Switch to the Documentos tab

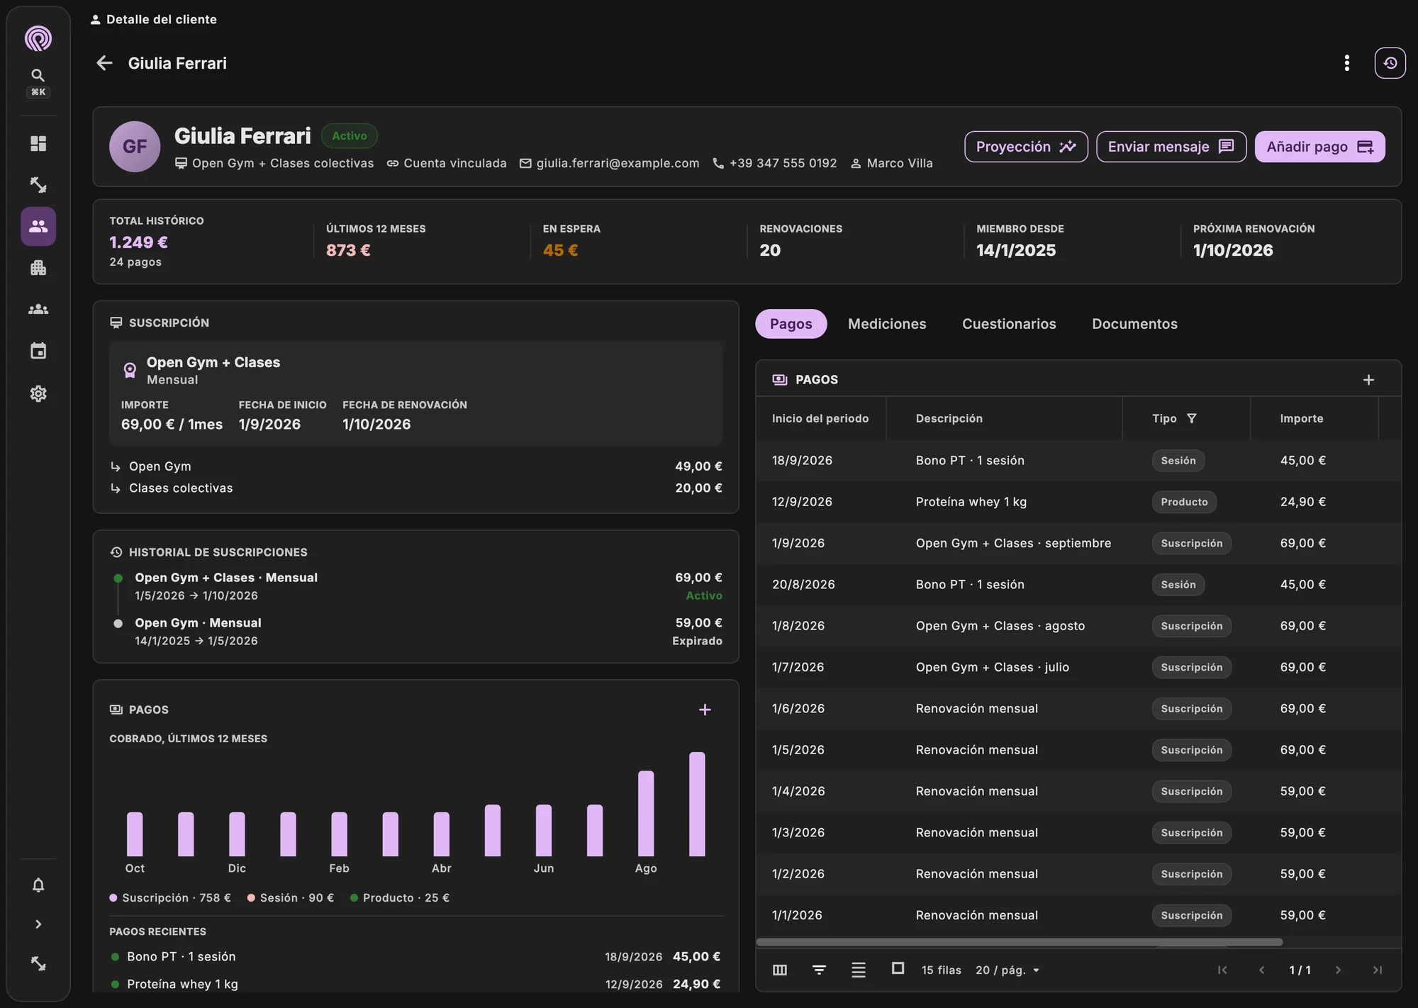[1134, 324]
